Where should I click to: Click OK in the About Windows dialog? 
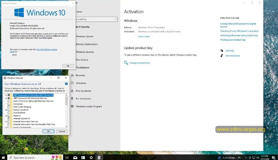coord(68,66)
